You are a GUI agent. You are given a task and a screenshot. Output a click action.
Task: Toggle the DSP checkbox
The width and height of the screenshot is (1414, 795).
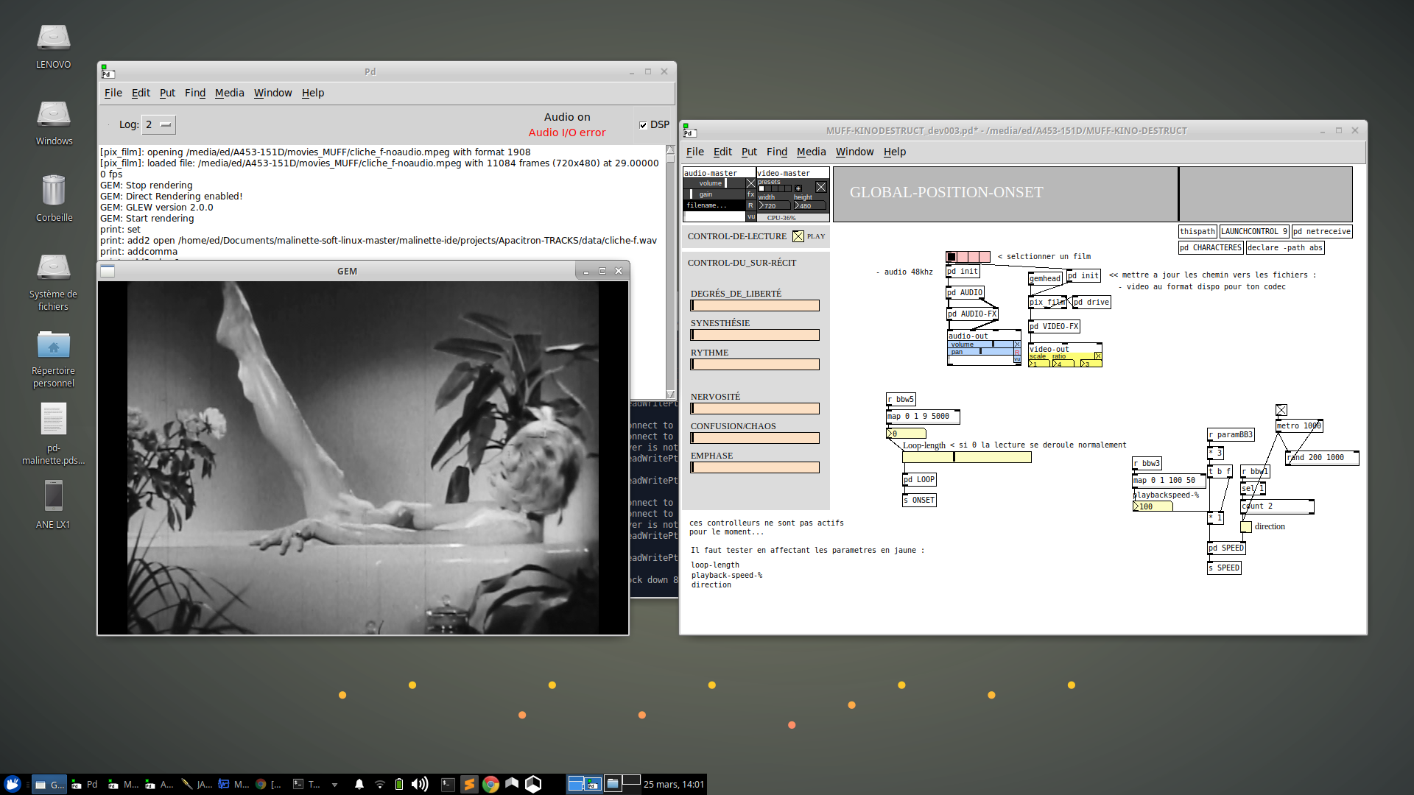point(643,125)
